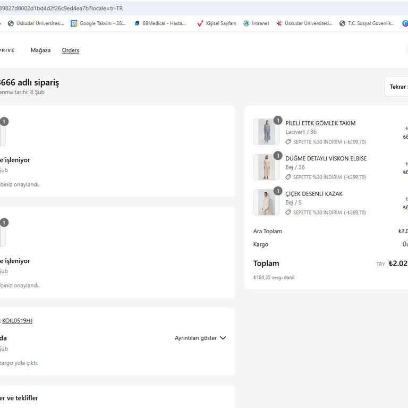Click the discount tag icon under Lacivert / 36

[x=288, y=142]
